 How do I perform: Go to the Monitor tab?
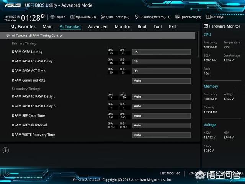point(122,27)
